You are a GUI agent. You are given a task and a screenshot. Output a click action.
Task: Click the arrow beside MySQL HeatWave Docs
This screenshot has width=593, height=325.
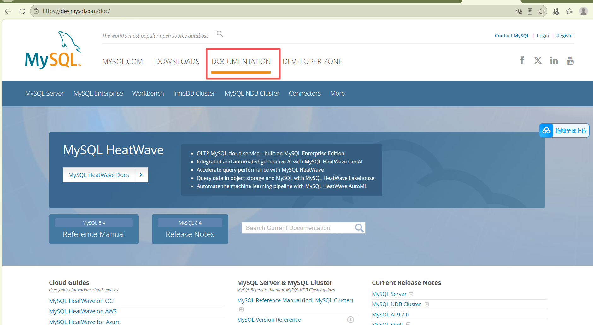coord(141,175)
